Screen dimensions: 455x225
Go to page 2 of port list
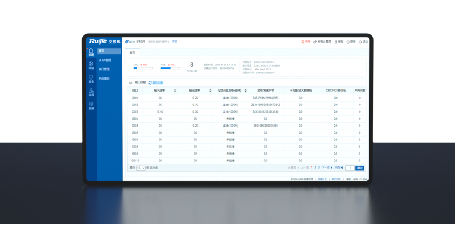click(x=315, y=168)
